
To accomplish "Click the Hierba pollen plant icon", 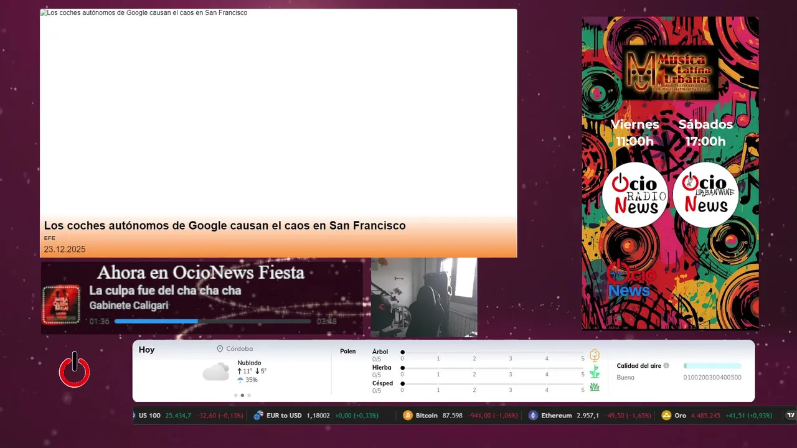I will tap(595, 371).
